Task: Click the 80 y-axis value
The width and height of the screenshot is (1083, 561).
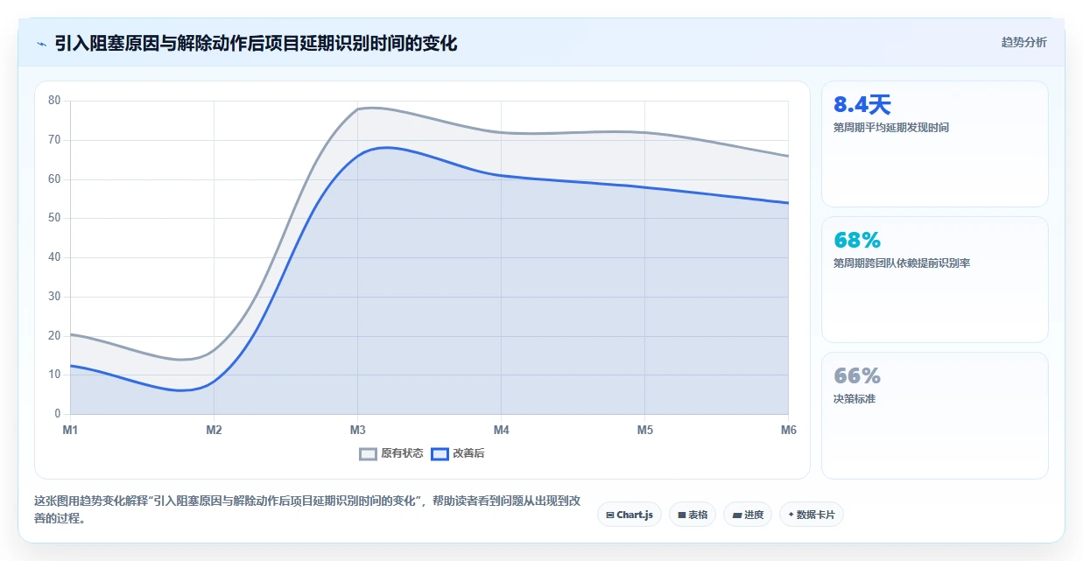Action: pos(54,101)
